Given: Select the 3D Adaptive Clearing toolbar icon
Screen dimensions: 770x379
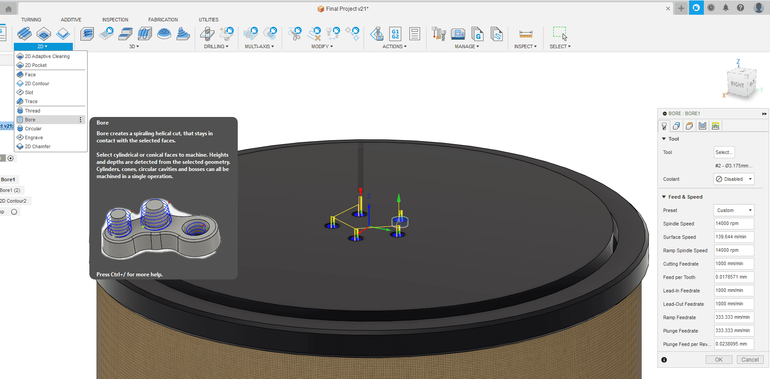Looking at the screenshot, I should (x=87, y=33).
